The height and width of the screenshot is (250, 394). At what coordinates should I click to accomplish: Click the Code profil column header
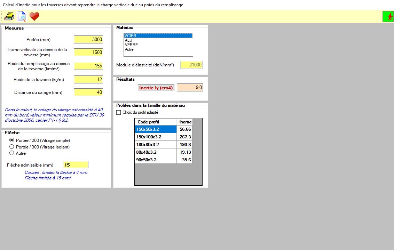pyautogui.click(x=156, y=122)
